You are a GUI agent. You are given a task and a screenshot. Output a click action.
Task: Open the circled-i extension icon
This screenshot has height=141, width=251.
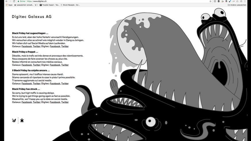coord(215,1)
